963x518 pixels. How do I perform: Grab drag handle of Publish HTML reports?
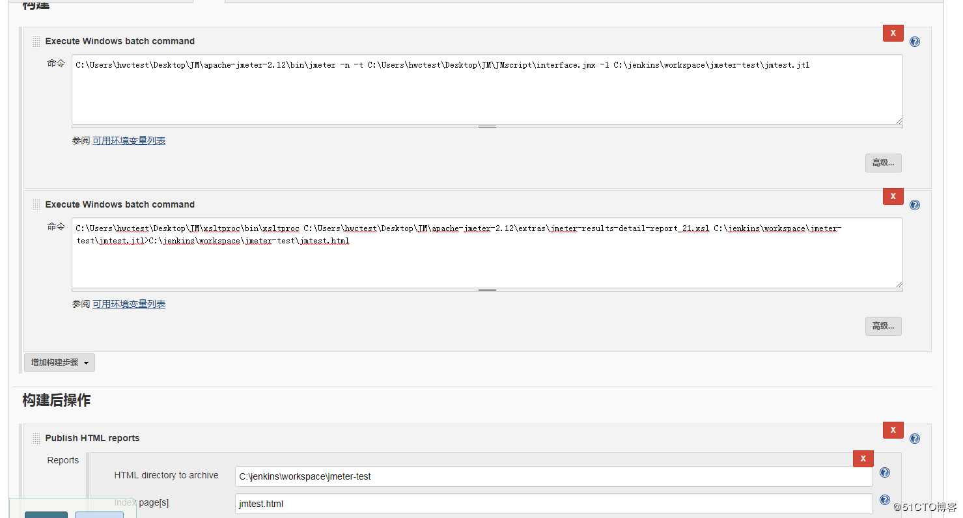pos(36,438)
